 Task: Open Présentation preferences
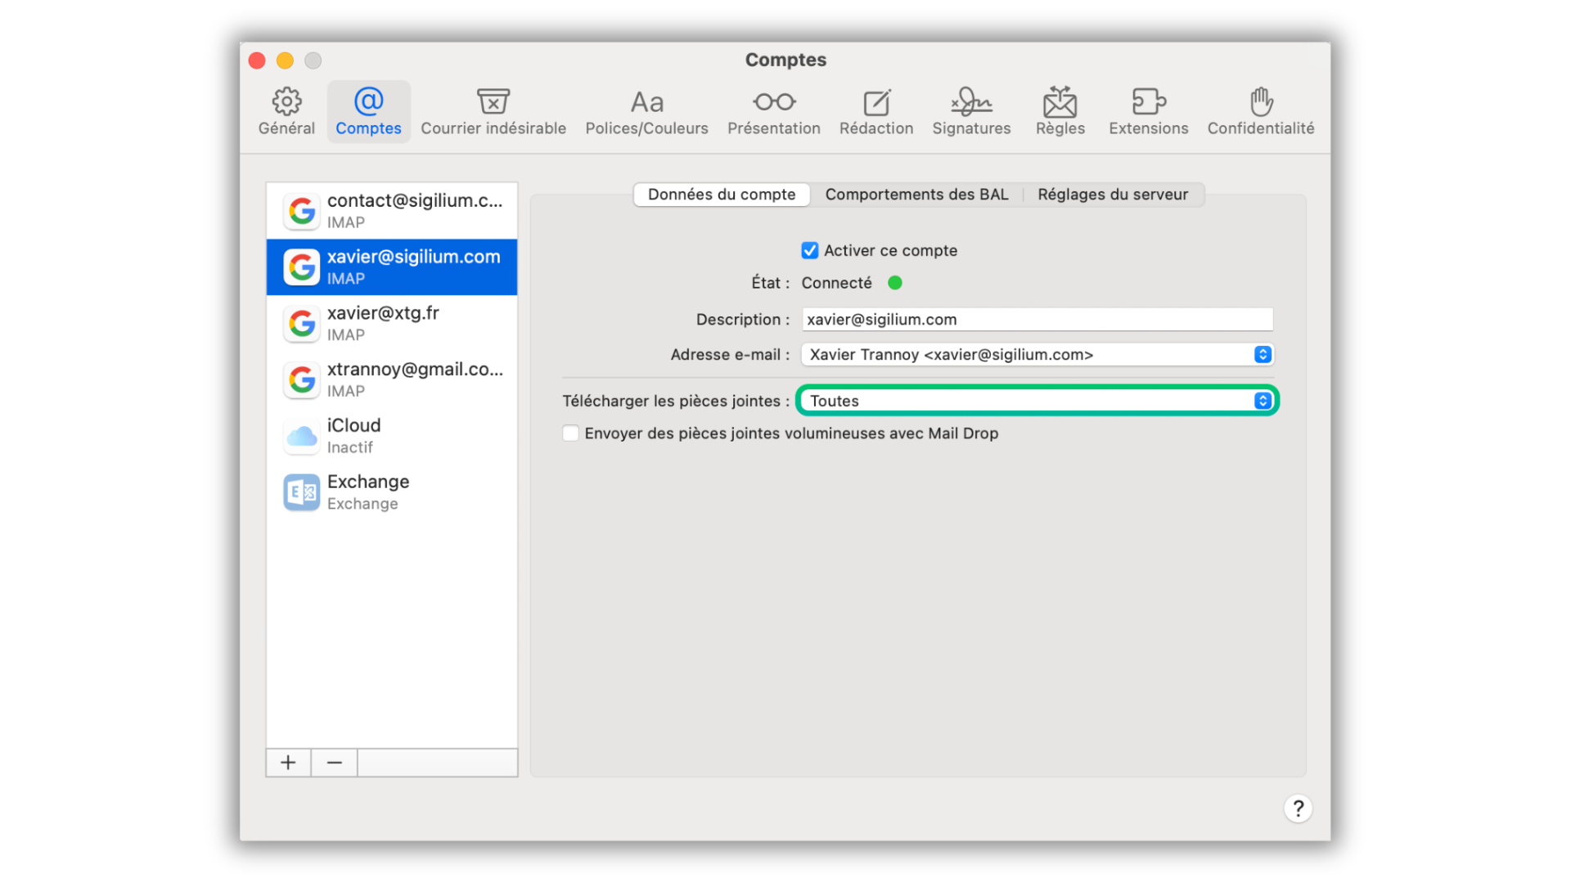pos(773,112)
